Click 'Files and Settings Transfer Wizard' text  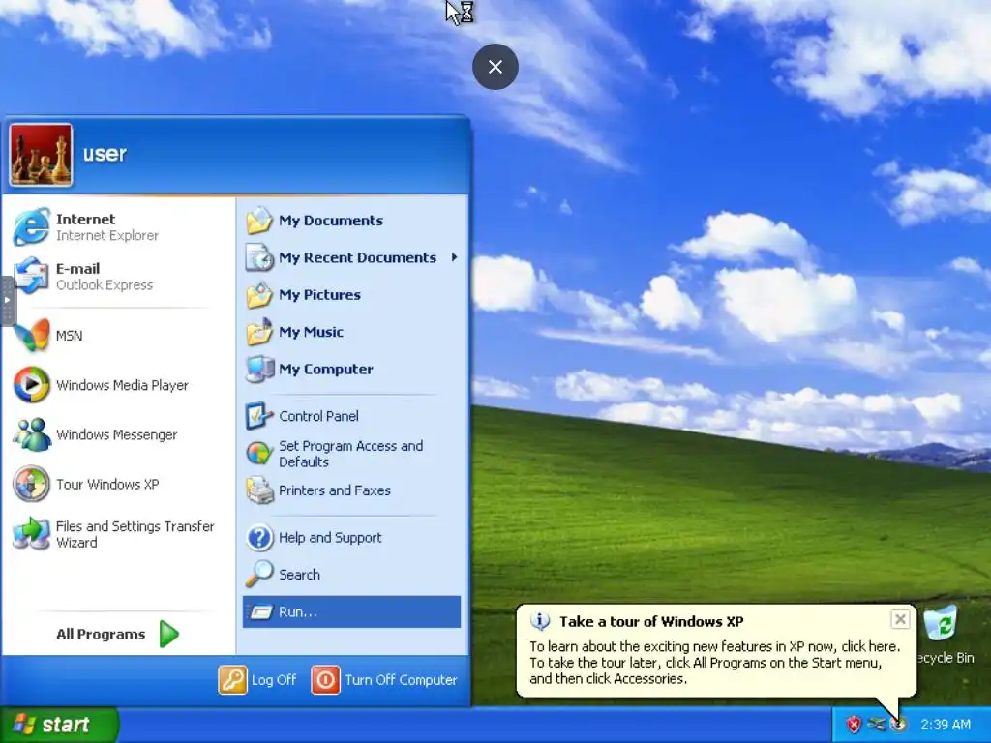[x=135, y=534]
